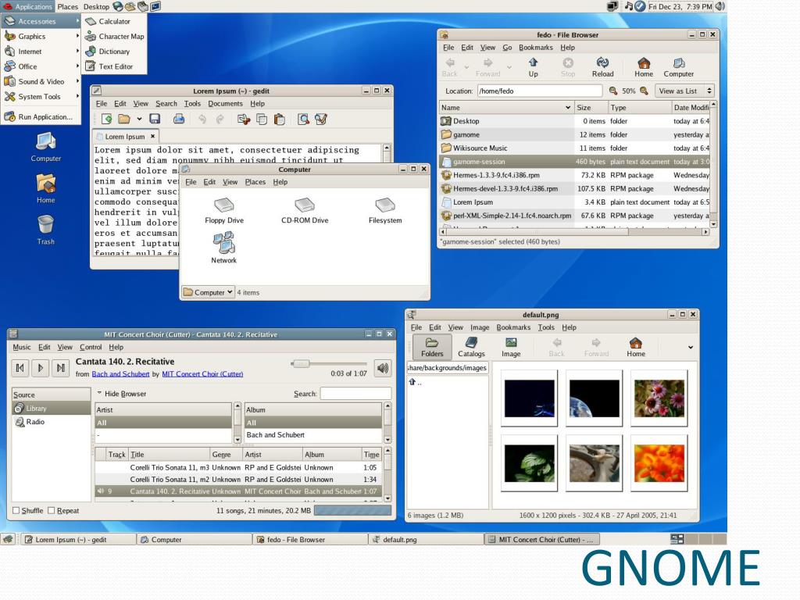800x600 pixels.
Task: Skip to previous track in music player
Action: point(20,368)
